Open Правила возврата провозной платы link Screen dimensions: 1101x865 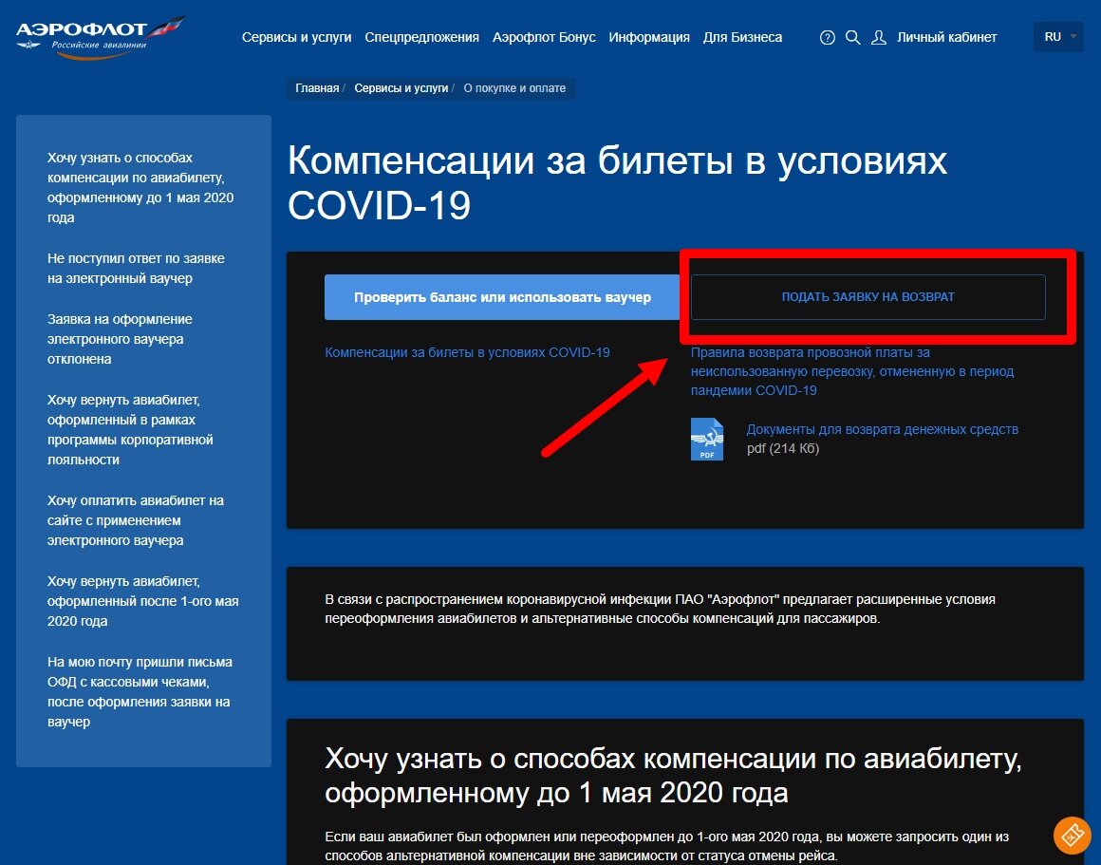tap(852, 371)
